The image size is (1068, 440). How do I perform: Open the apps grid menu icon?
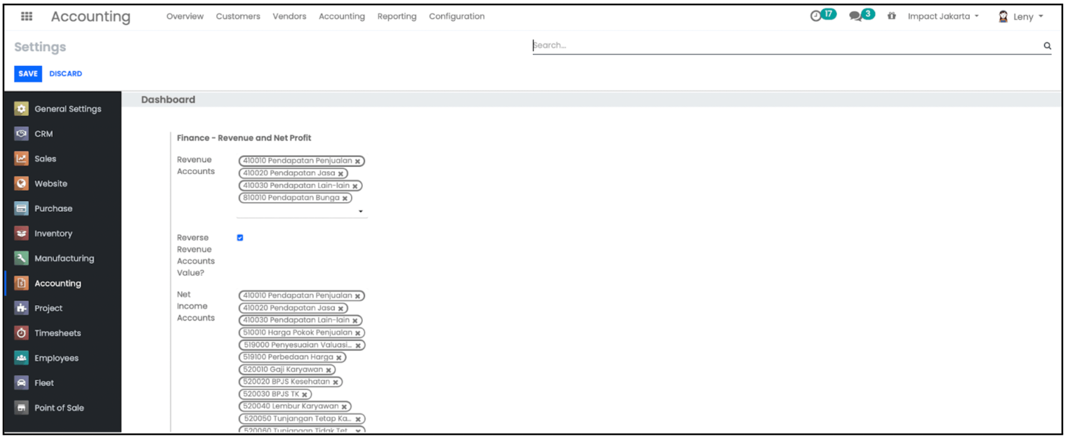pos(26,16)
